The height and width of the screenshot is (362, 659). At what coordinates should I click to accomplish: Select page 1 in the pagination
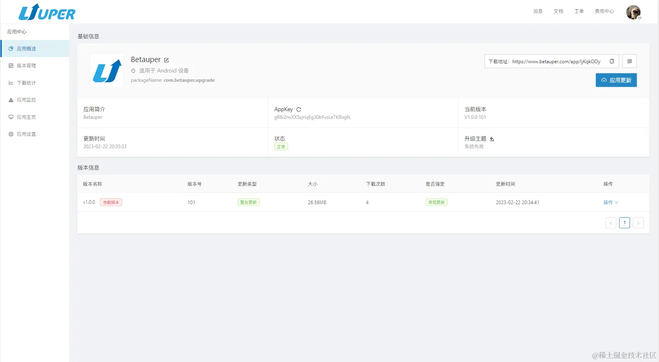tap(624, 223)
